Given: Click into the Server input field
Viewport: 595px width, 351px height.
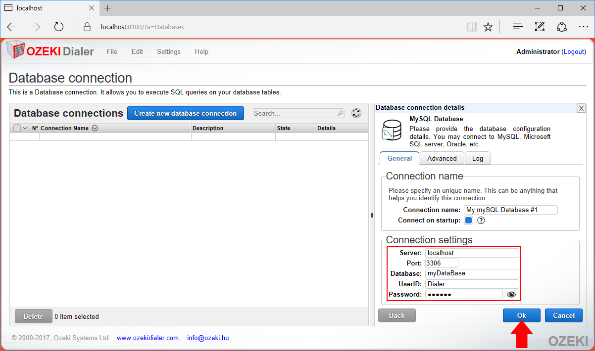Looking at the screenshot, I should pyautogui.click(x=472, y=253).
